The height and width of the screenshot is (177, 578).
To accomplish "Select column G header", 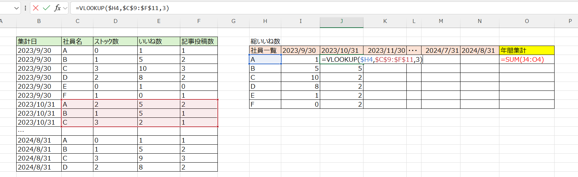I will (233, 21).
